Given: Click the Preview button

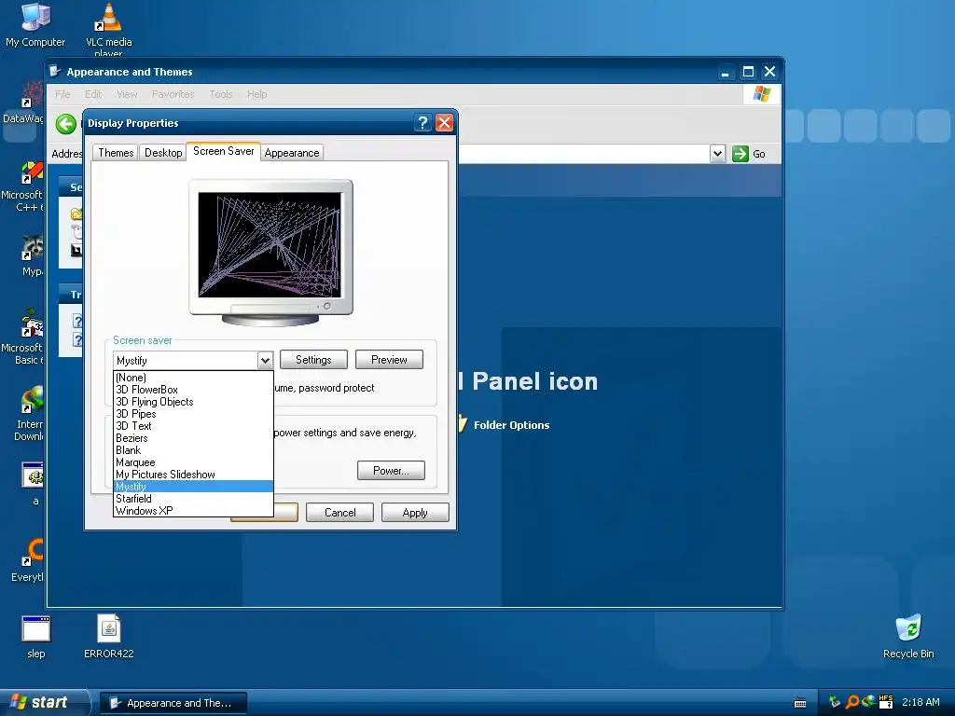Looking at the screenshot, I should point(389,360).
